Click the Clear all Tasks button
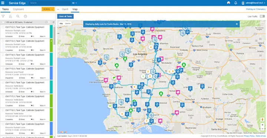This screenshot has width=267, height=138. (65, 16)
